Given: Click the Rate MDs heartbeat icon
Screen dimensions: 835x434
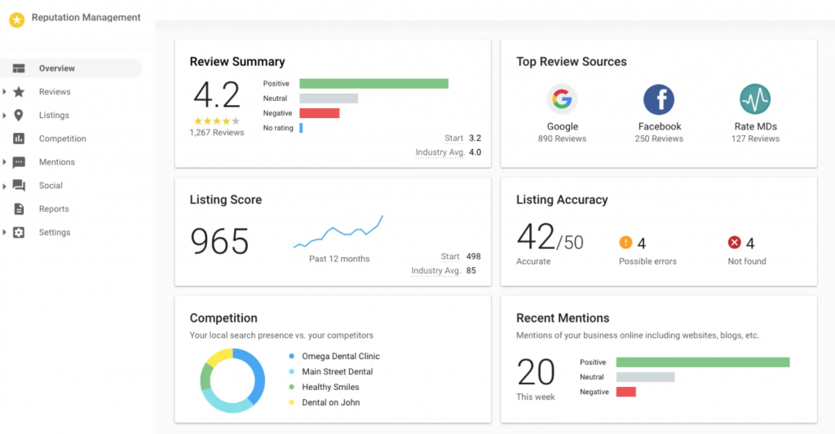Looking at the screenshot, I should 755,100.
